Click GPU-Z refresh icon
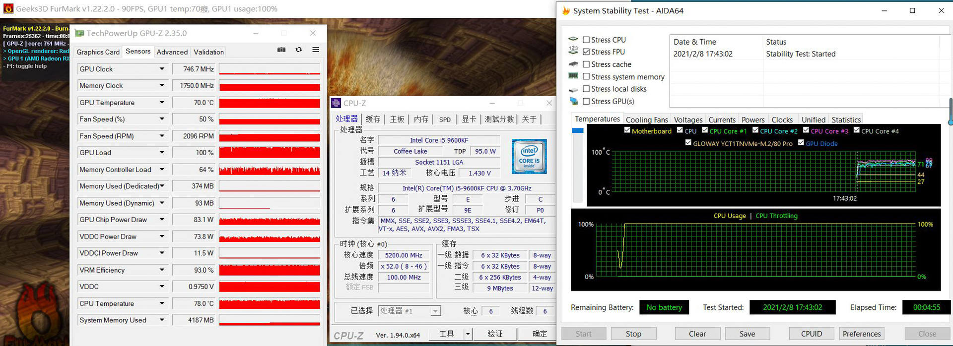This screenshot has height=346, width=953. (299, 50)
